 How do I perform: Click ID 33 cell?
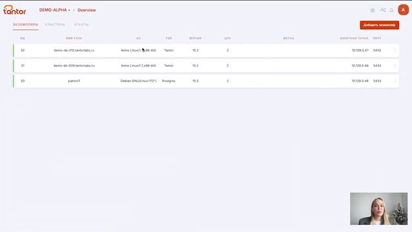23,81
